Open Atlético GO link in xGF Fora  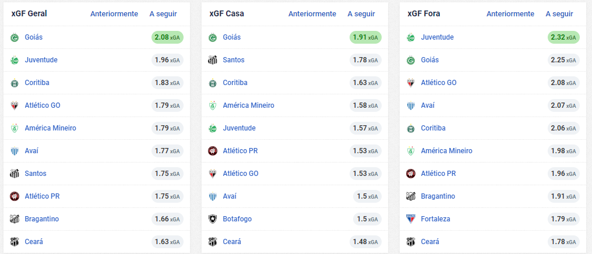click(x=439, y=83)
